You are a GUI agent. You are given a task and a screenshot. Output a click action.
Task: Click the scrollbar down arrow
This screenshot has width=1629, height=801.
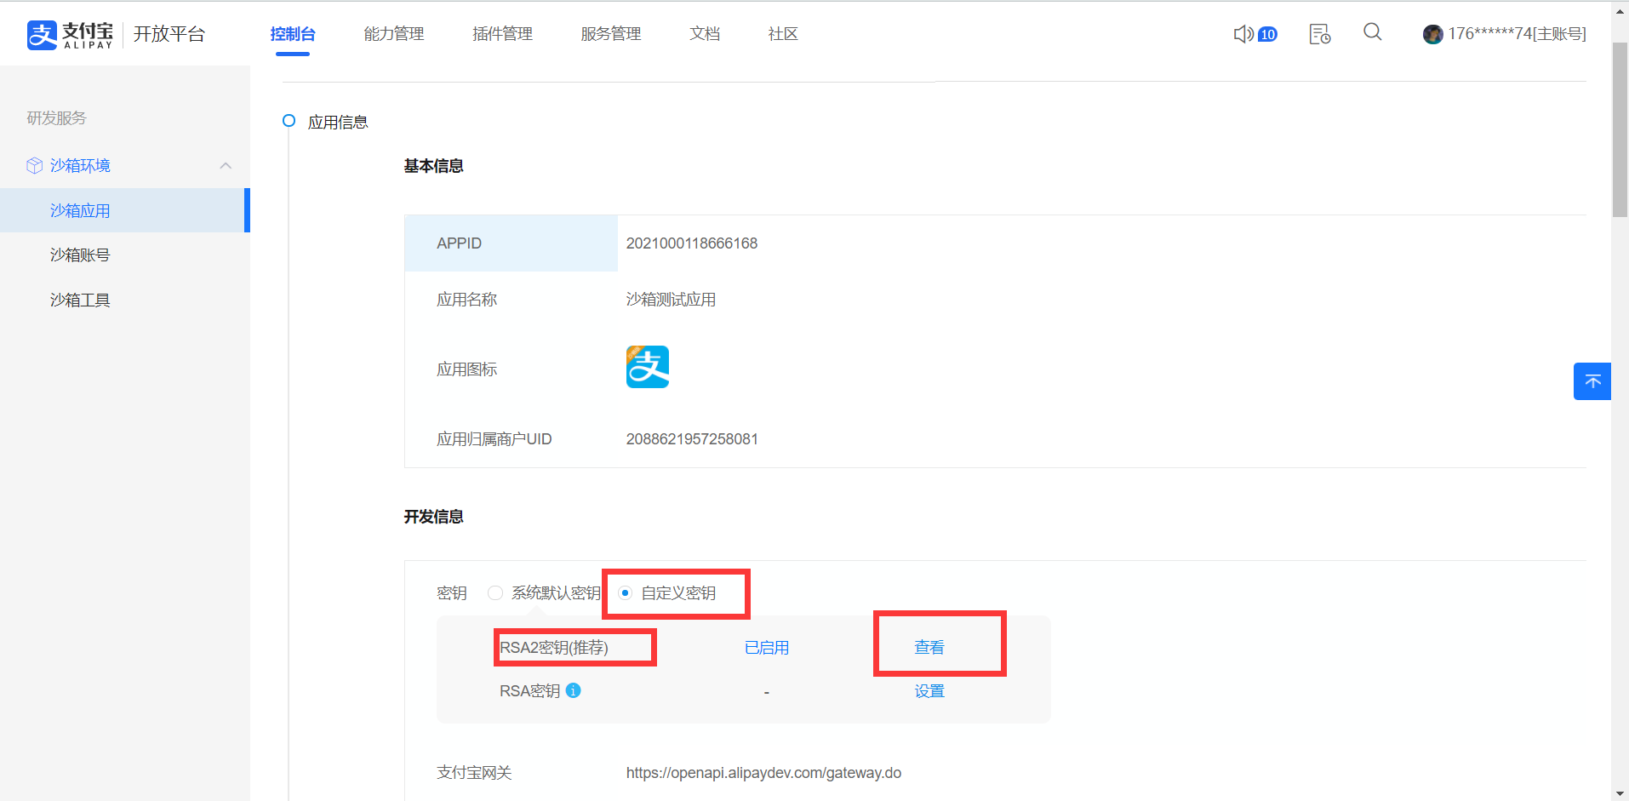(1620, 793)
